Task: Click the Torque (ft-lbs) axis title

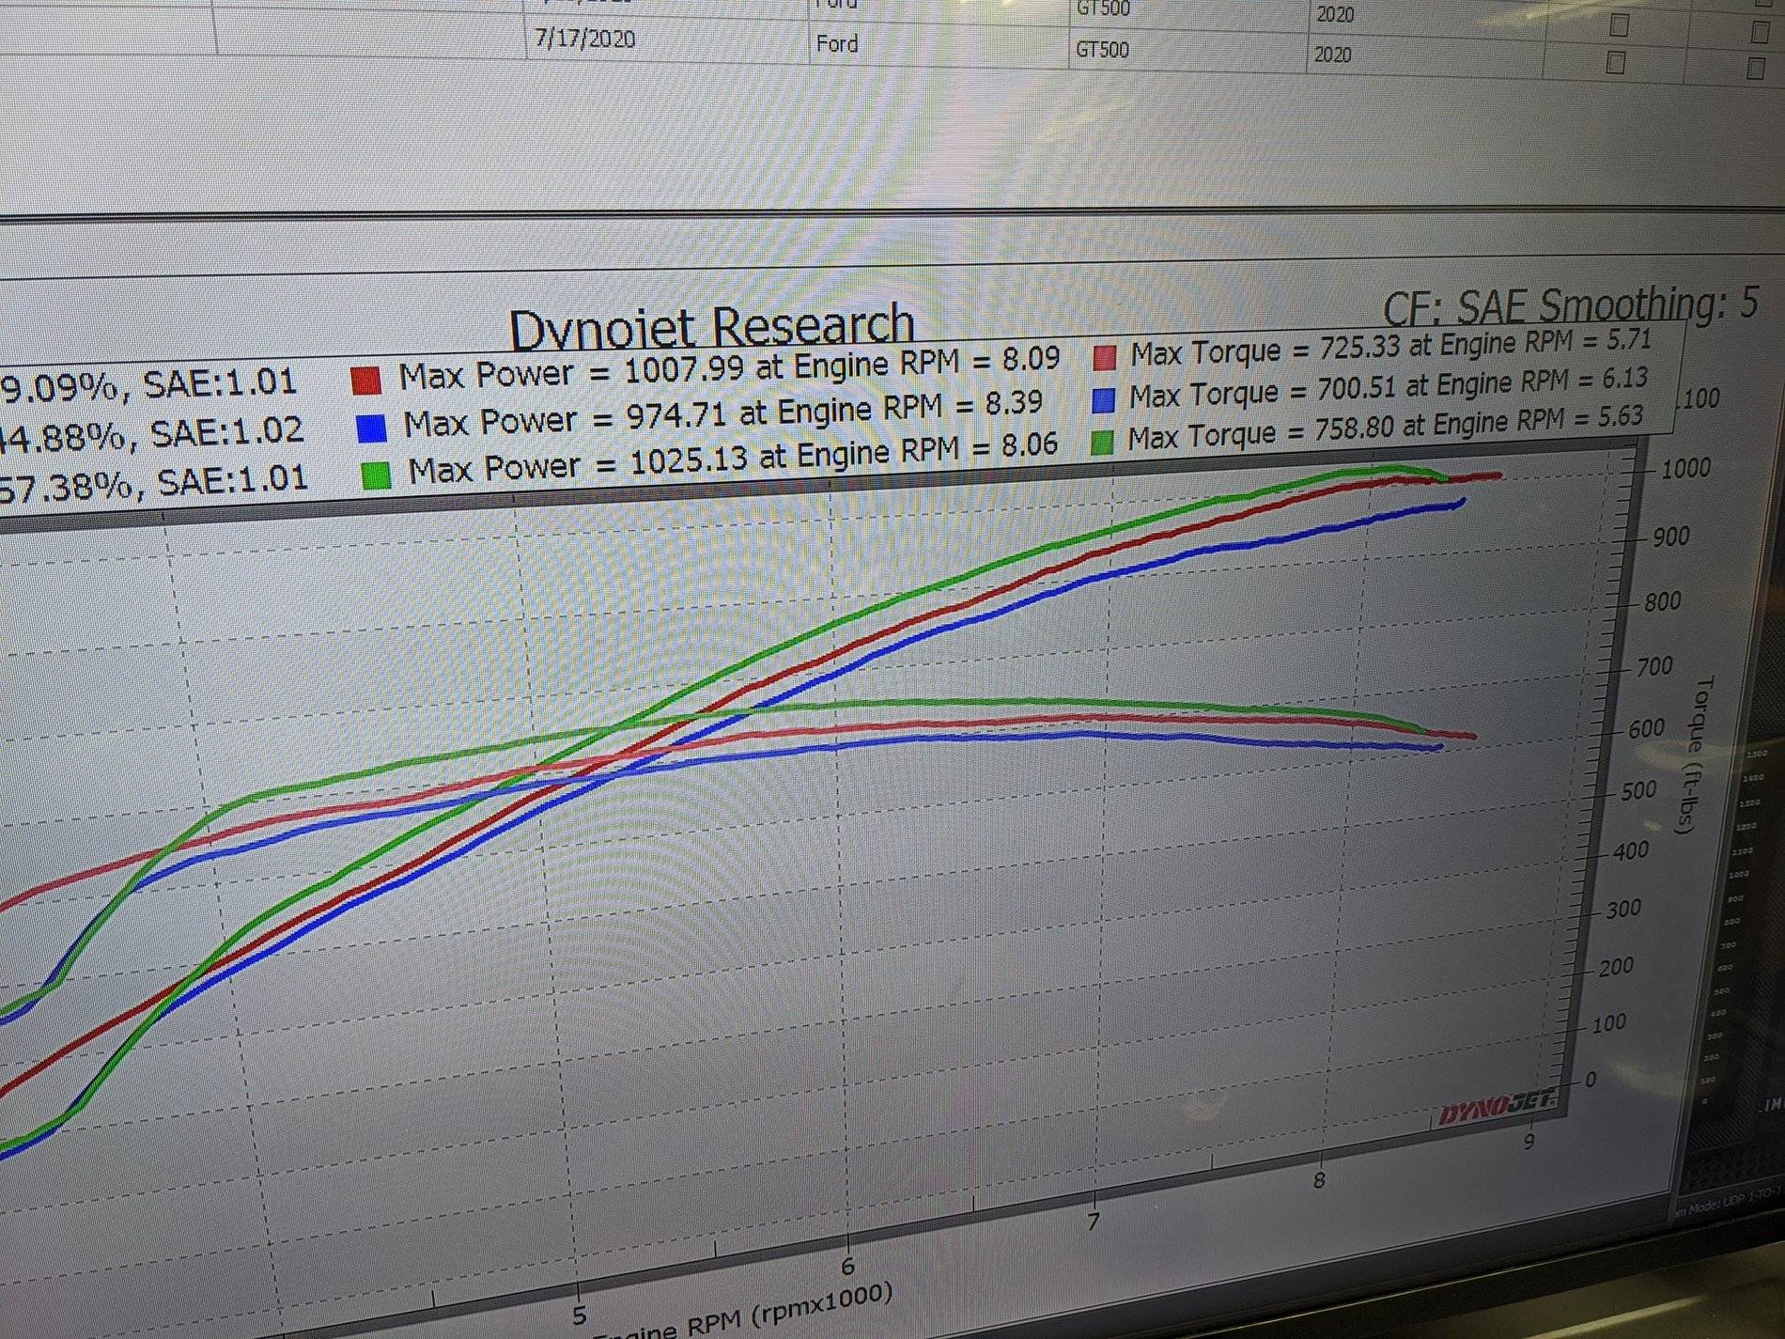Action: coord(1696,755)
